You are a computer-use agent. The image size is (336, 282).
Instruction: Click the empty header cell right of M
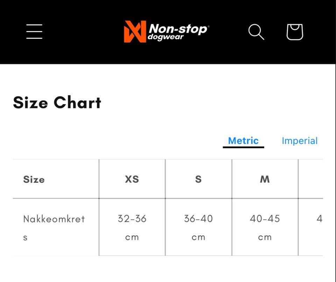tap(311, 179)
